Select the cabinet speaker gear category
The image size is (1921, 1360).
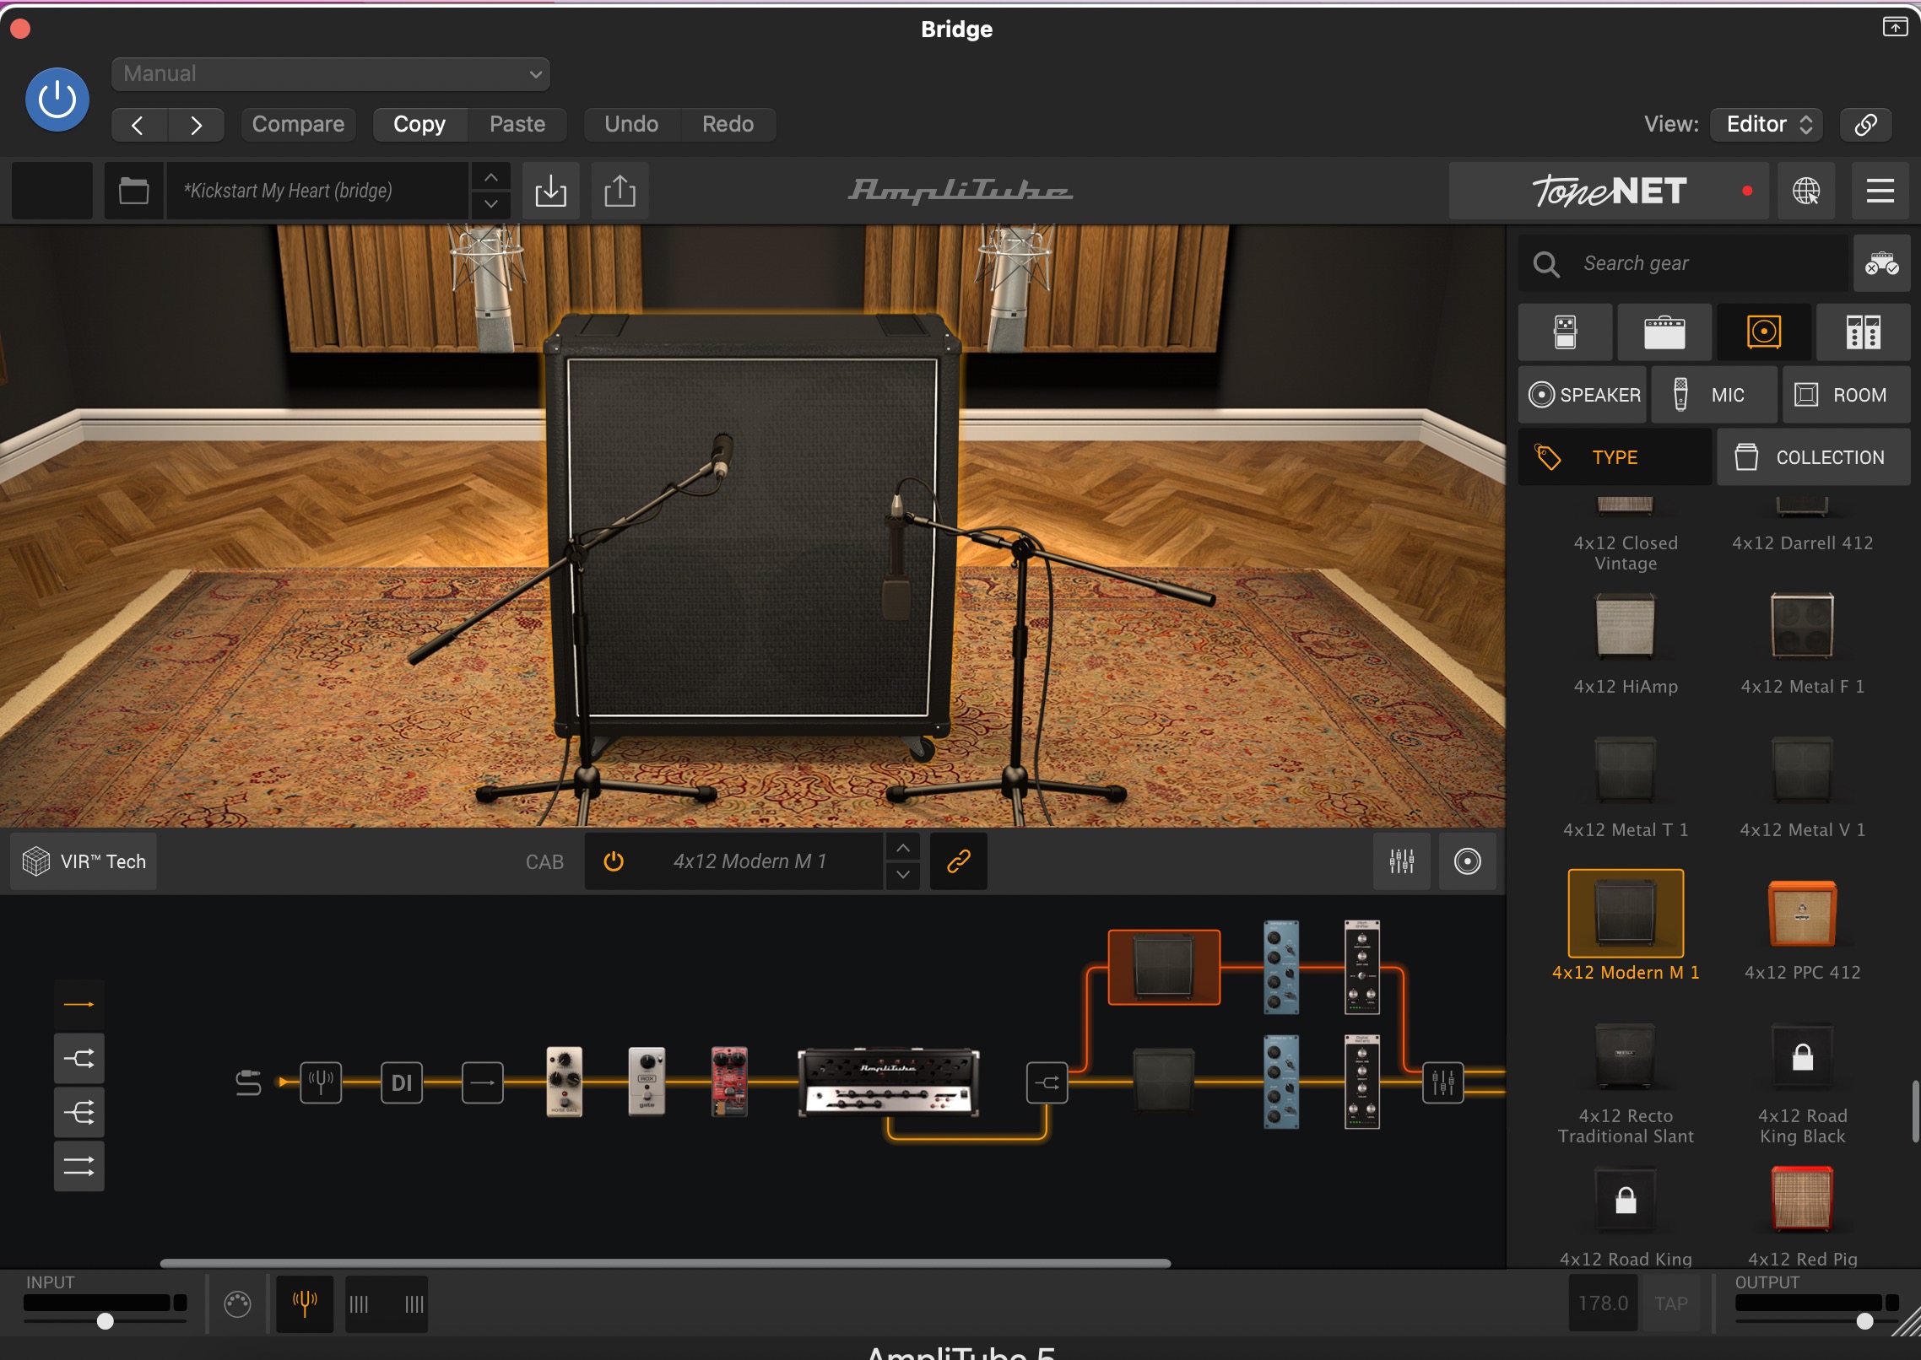pyautogui.click(x=1764, y=332)
